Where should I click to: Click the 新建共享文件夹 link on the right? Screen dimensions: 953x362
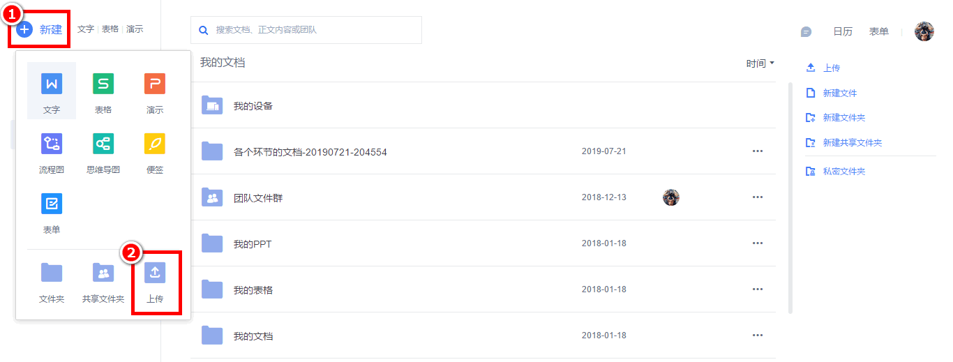pos(852,143)
